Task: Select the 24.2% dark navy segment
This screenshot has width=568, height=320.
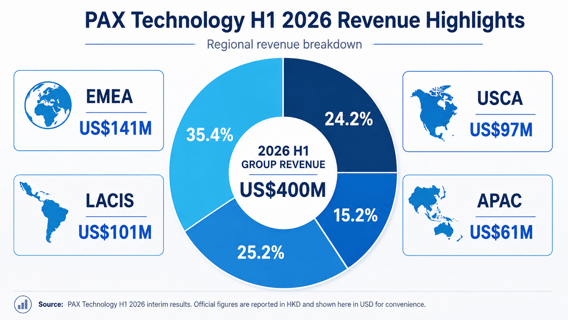Action: pyautogui.click(x=348, y=119)
